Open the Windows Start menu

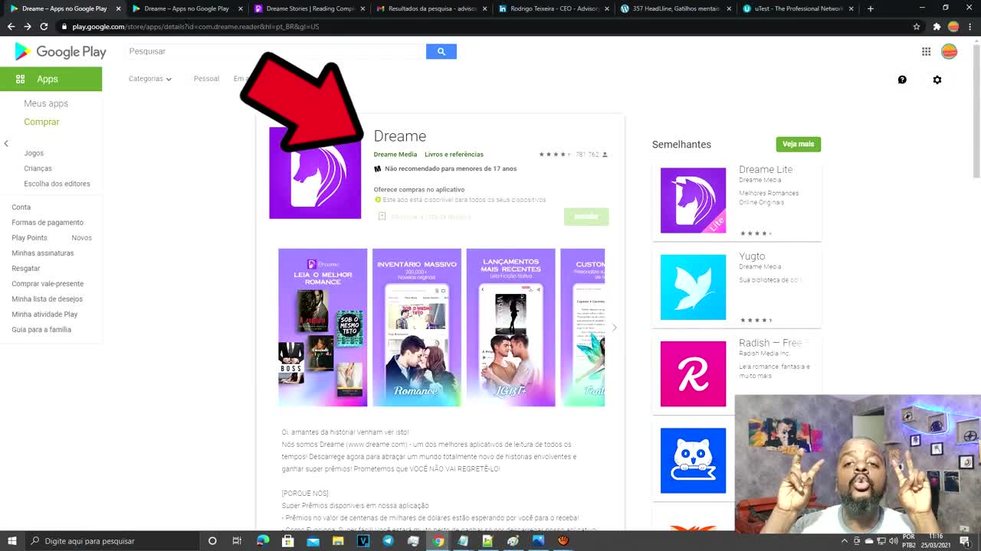click(12, 541)
